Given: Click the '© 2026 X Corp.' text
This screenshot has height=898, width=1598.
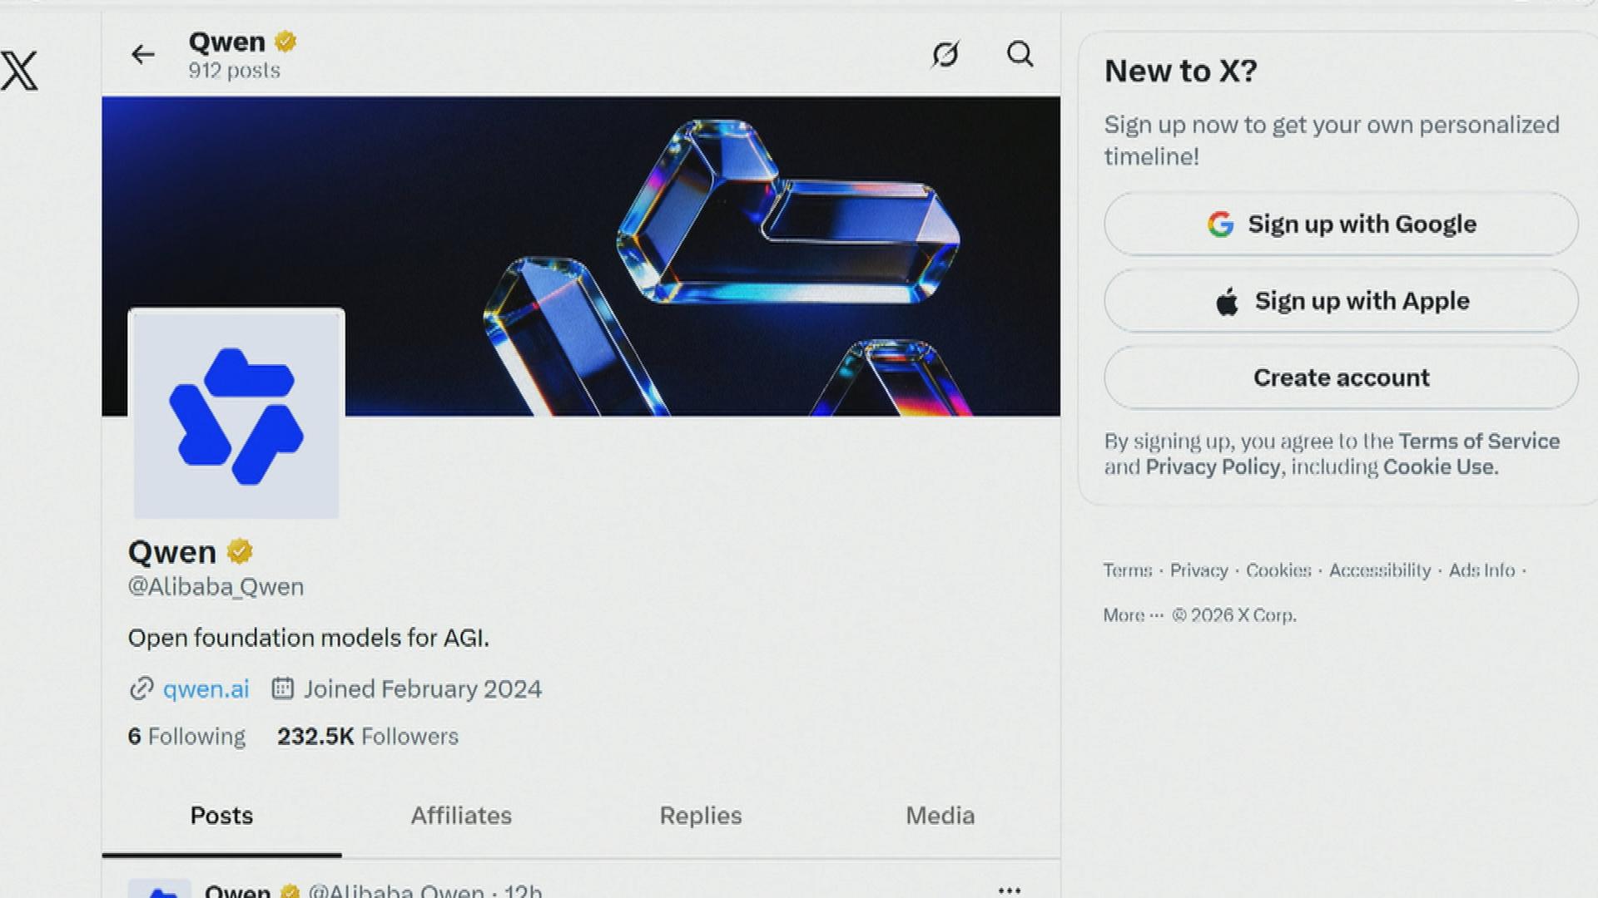Looking at the screenshot, I should (x=1234, y=615).
